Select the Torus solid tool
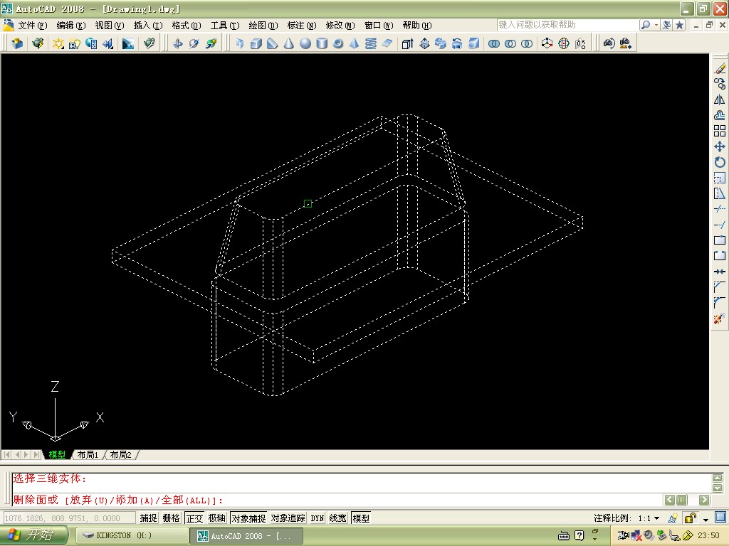Viewport: 729px width, 546px height. coord(338,43)
